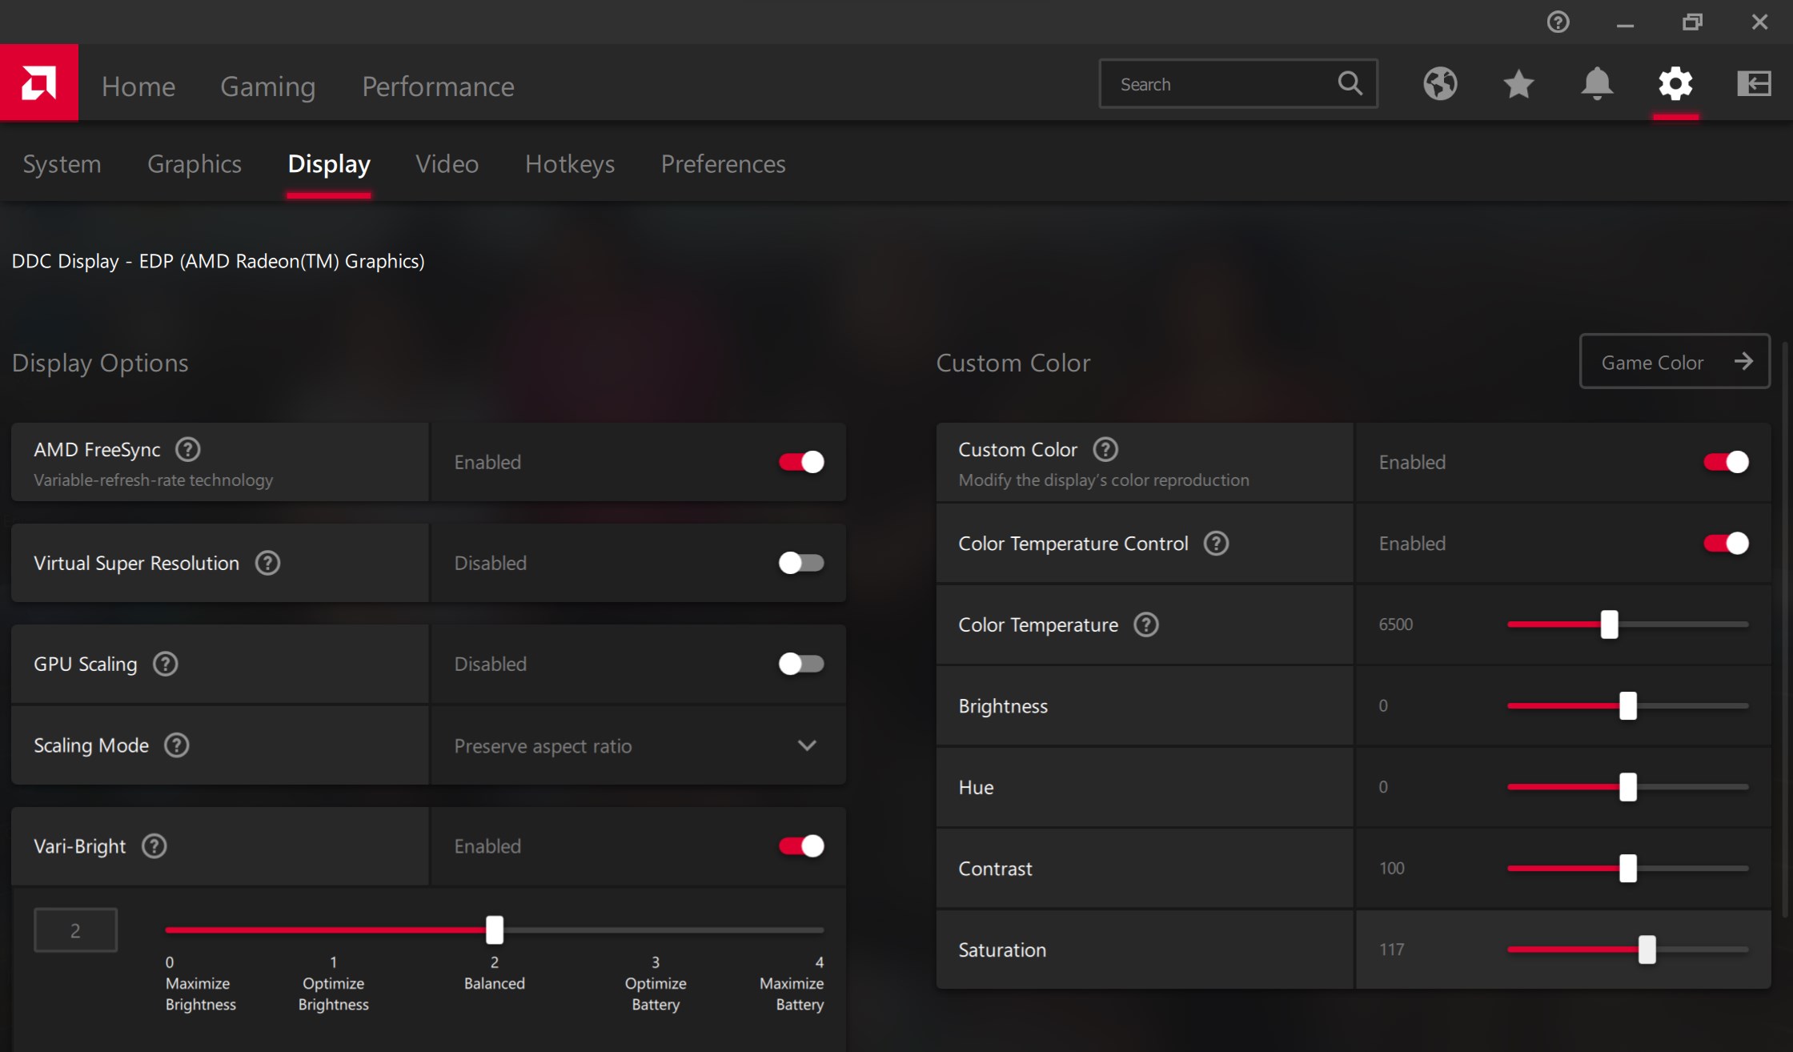This screenshot has height=1052, width=1793.
Task: Click inside the Search field
Action: pyautogui.click(x=1217, y=83)
